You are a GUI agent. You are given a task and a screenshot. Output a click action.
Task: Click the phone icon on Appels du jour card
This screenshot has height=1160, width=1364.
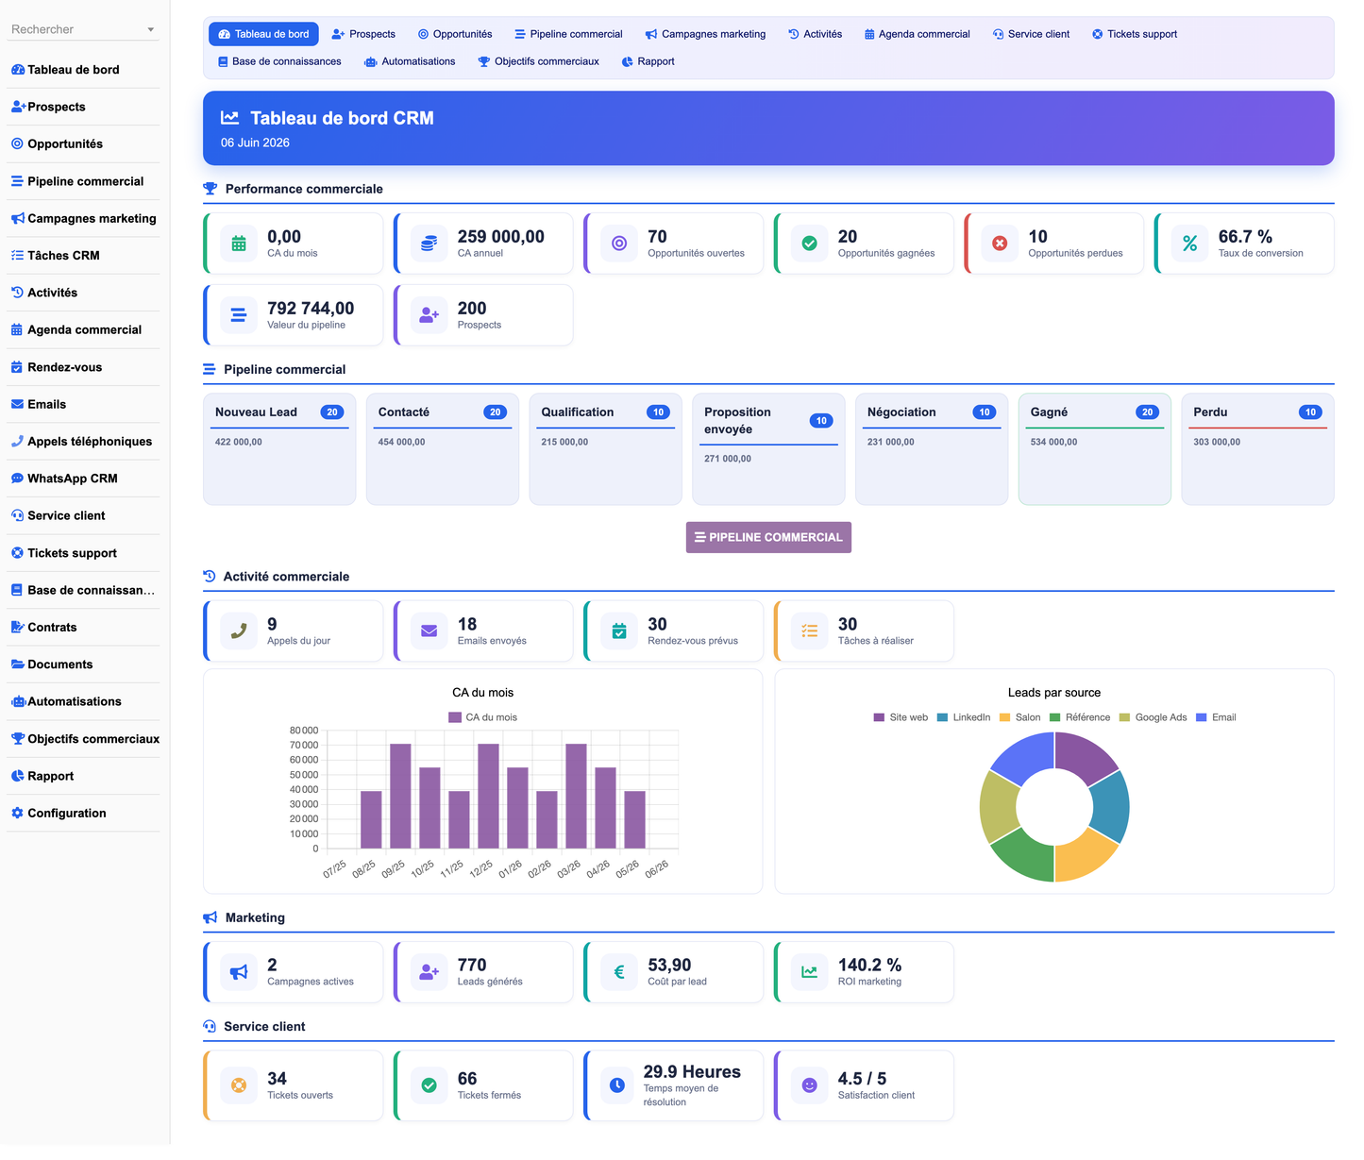239,631
